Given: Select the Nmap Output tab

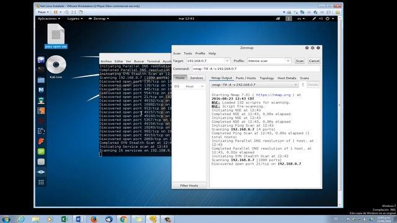Looking at the screenshot, I should pos(222,78).
